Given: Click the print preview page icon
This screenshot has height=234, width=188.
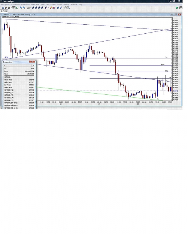Looking at the screenshot, I should coord(69,8).
